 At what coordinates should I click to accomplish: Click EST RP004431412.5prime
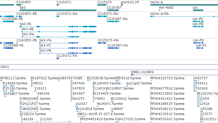pos(167,99)
